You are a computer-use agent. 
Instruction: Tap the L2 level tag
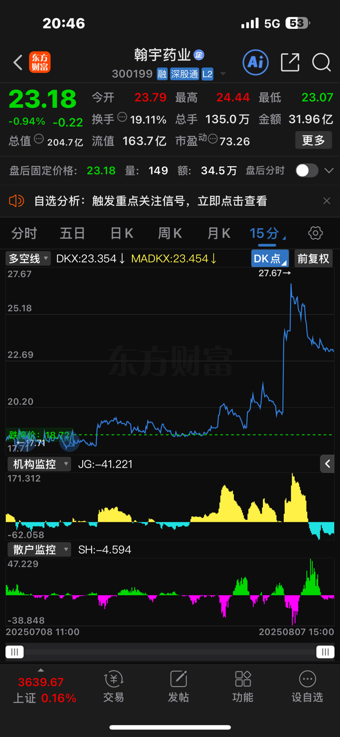coord(207,74)
